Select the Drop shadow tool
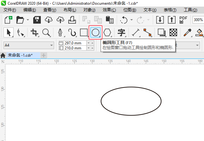The image size is (204, 141). pyautogui.click(x=162, y=32)
